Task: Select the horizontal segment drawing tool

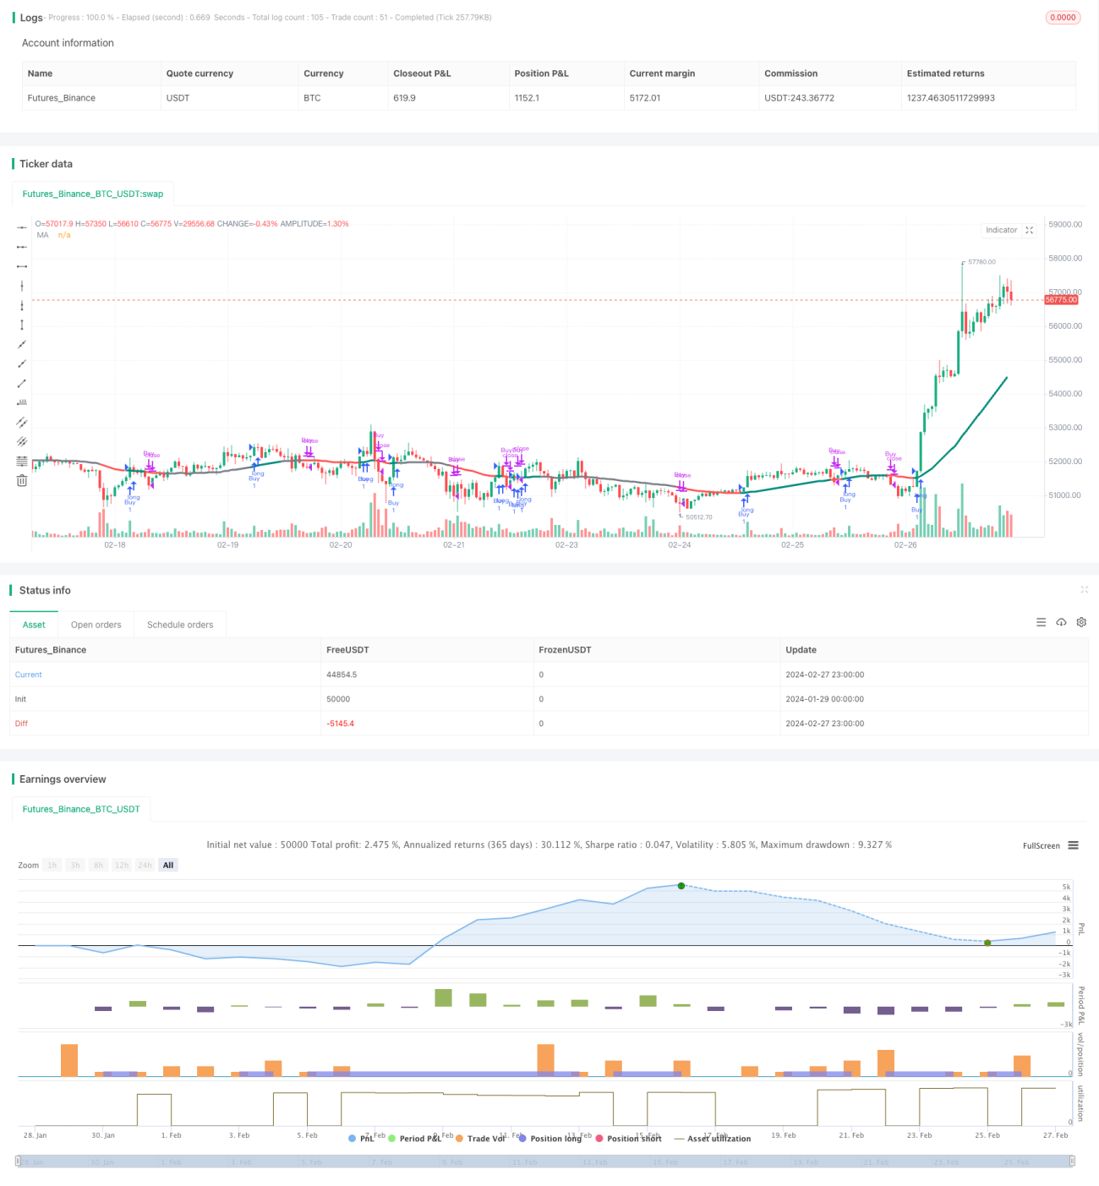Action: pos(22,266)
